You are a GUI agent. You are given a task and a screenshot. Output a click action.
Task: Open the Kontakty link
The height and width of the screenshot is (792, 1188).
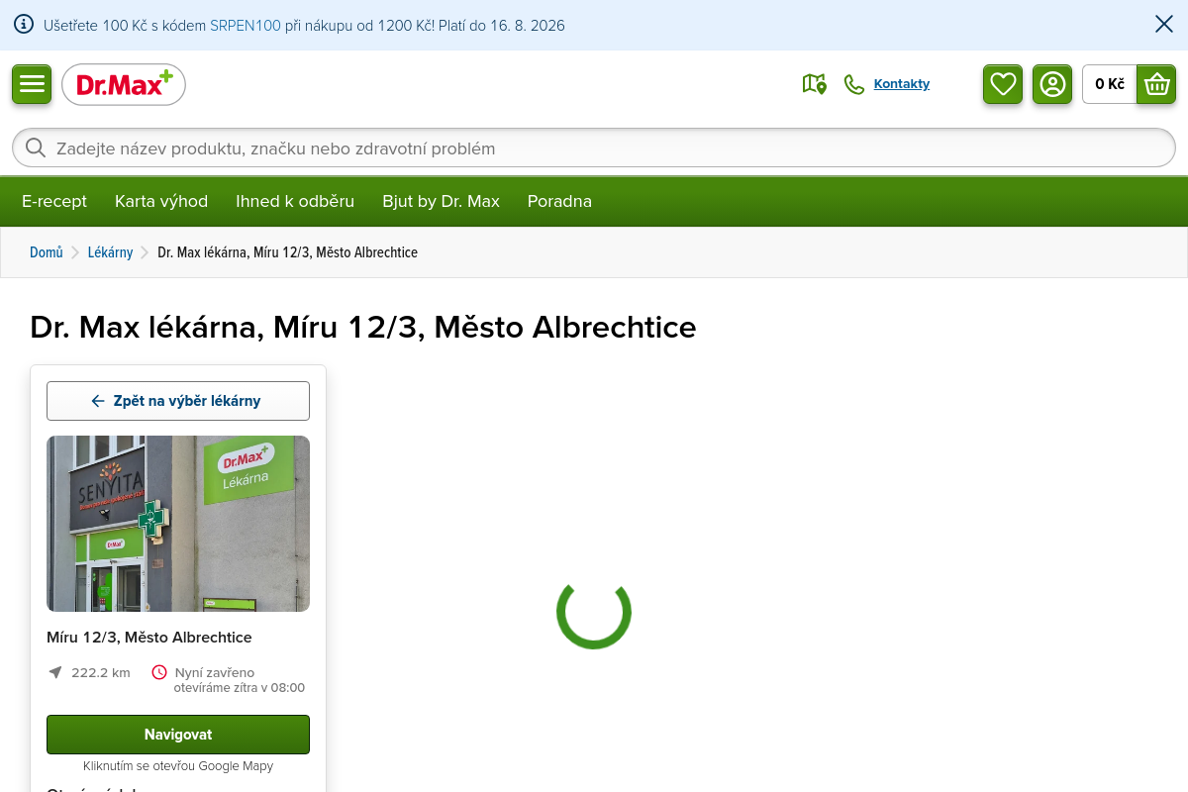(x=902, y=84)
